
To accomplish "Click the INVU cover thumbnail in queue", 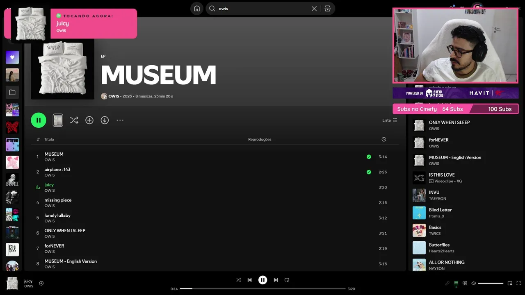I will click(419, 195).
